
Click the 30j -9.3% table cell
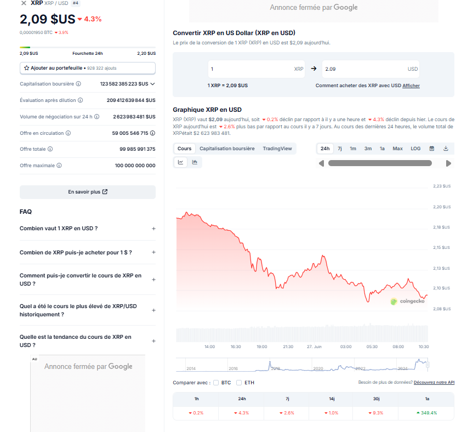375,413
